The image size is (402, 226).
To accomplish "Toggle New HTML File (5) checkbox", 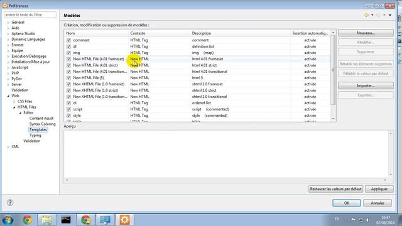I will (x=68, y=78).
